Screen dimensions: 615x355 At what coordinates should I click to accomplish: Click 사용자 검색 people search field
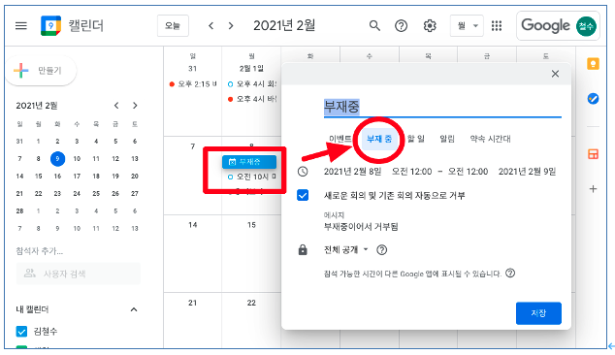coord(79,274)
